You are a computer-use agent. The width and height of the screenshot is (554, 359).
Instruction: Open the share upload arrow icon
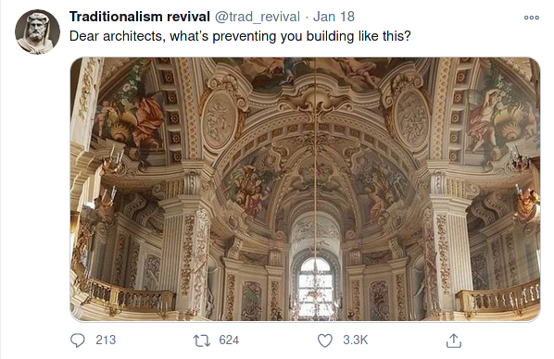click(454, 340)
